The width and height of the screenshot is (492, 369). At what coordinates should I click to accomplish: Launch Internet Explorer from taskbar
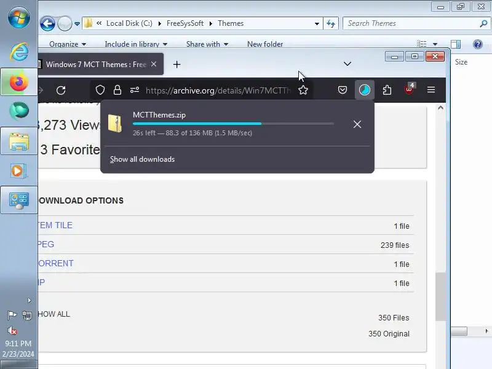19,52
